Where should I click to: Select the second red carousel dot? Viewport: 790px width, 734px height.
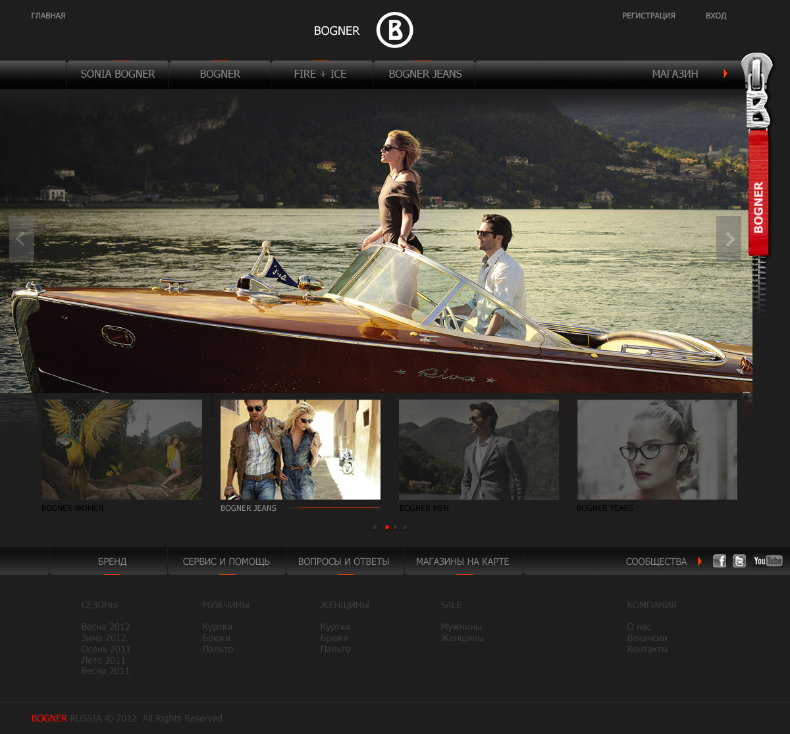pyautogui.click(x=386, y=527)
